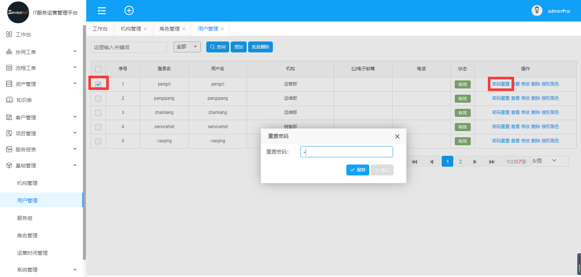Close the 角色管理 tab
This screenshot has width=581, height=277.
[184, 29]
